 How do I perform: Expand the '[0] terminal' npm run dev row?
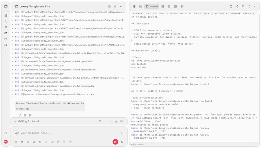click(68, 86)
